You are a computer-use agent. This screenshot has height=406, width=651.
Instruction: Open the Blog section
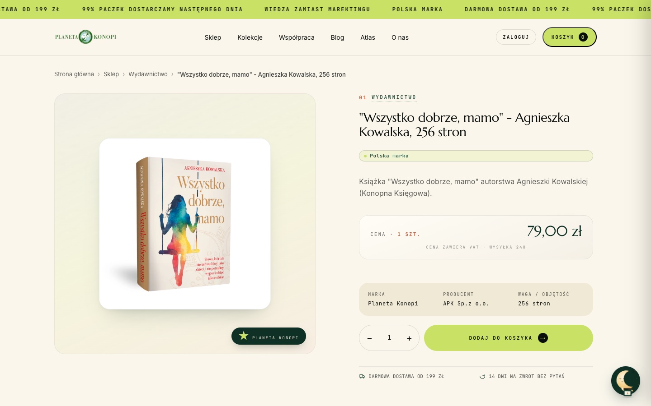tap(337, 37)
